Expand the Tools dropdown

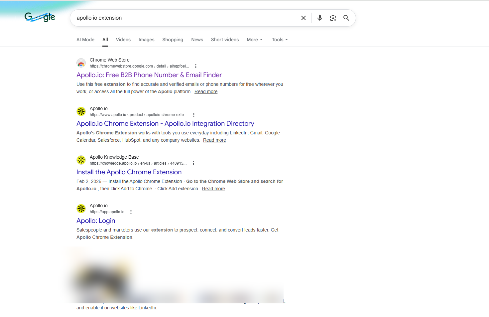point(280,40)
